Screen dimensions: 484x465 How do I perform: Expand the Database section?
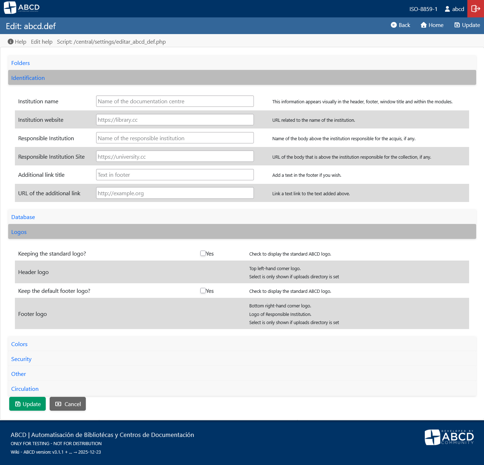[x=23, y=217]
